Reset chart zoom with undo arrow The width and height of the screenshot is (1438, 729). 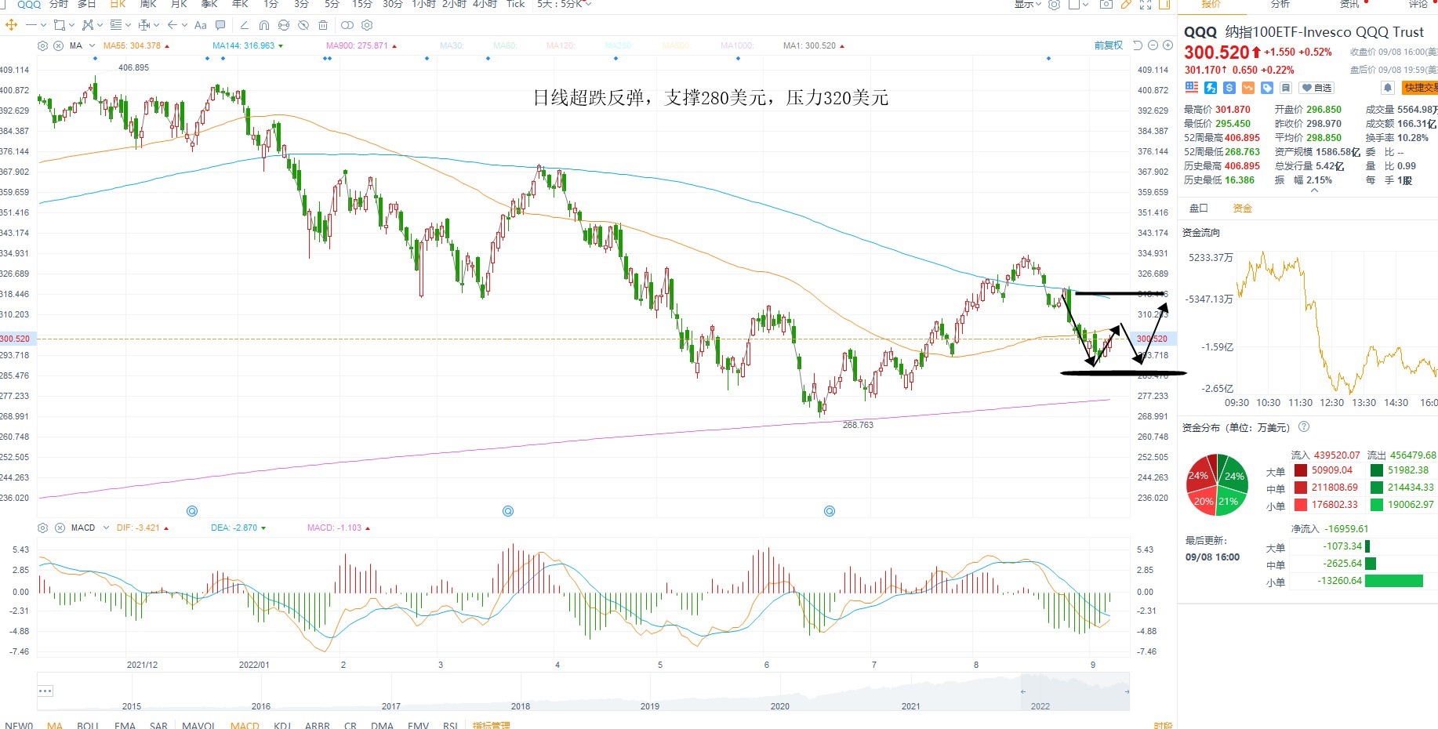[x=1138, y=45]
